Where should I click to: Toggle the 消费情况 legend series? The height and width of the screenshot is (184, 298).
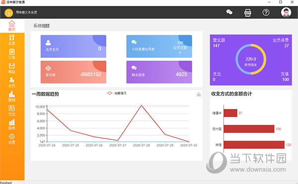coord(117,93)
